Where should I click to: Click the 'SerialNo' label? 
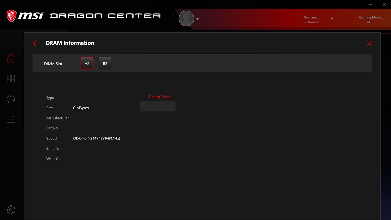click(x=53, y=149)
